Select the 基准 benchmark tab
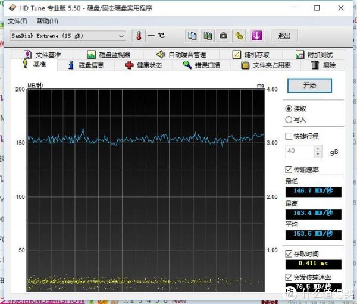 coord(34,64)
